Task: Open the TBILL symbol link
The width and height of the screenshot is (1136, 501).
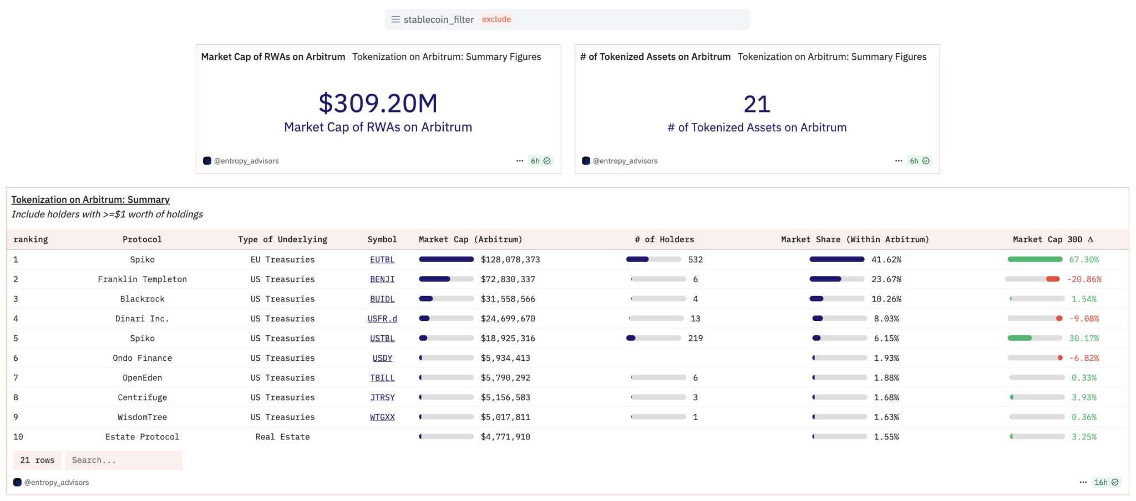Action: coord(382,377)
